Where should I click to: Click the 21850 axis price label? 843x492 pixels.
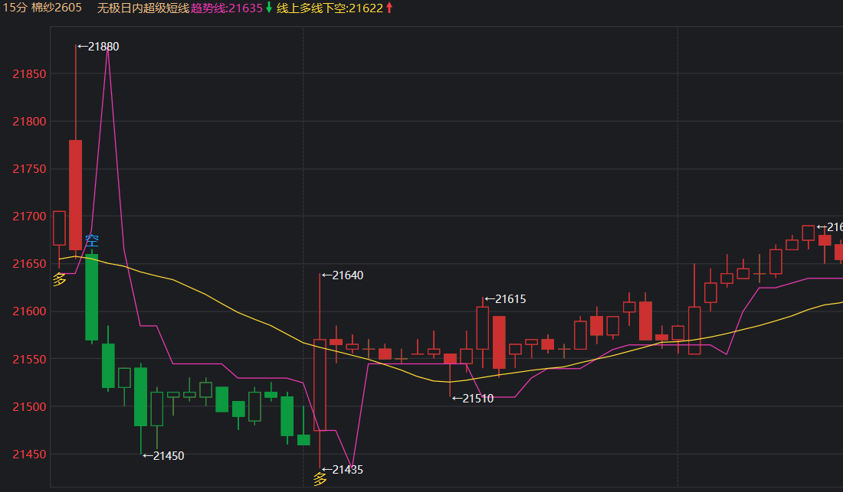pos(30,74)
